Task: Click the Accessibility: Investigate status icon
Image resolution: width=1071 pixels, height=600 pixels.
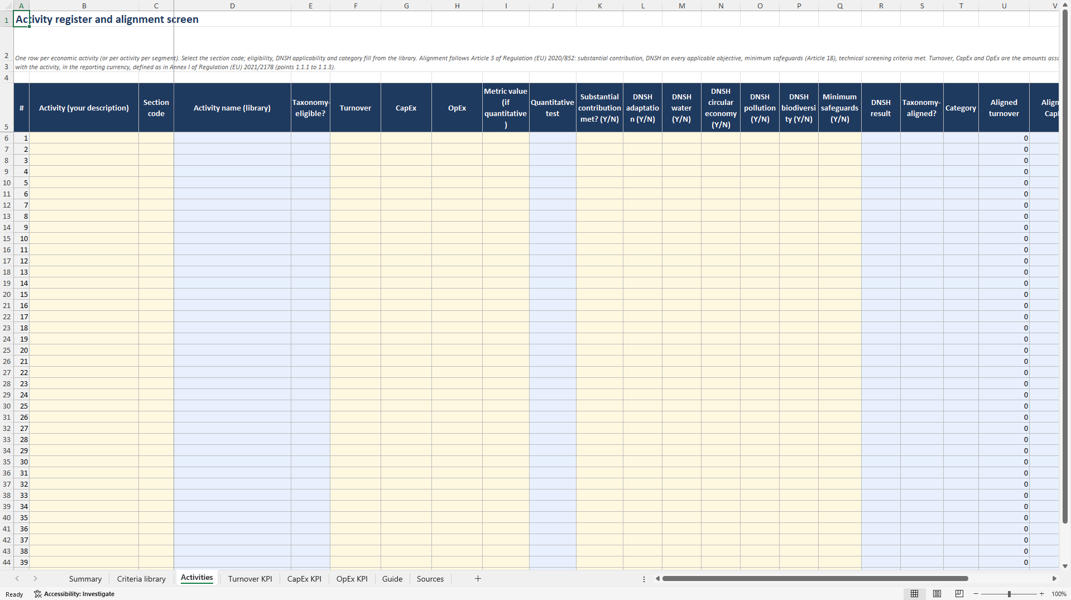Action: [x=37, y=594]
